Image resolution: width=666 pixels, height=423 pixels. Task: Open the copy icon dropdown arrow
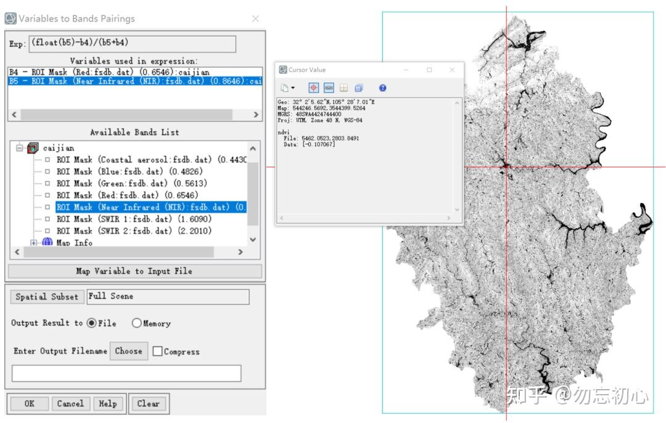pyautogui.click(x=293, y=88)
